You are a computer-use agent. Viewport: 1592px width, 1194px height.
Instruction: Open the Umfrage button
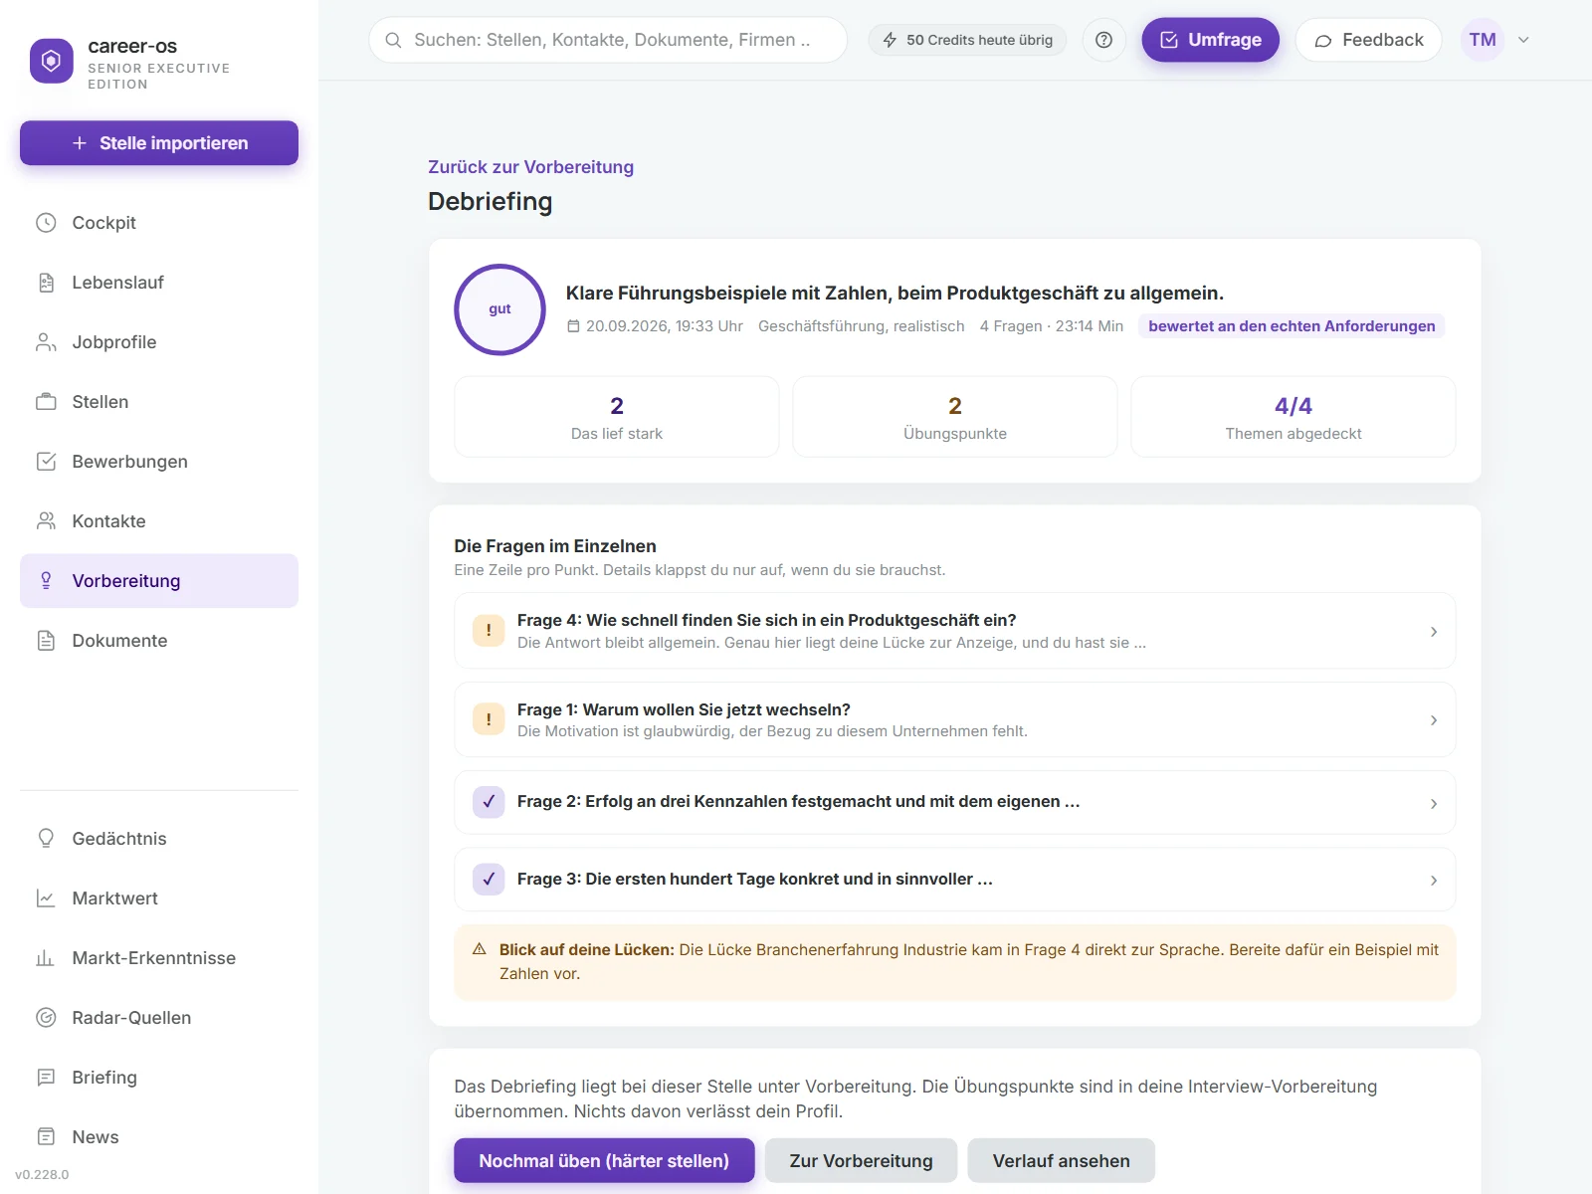1210,40
